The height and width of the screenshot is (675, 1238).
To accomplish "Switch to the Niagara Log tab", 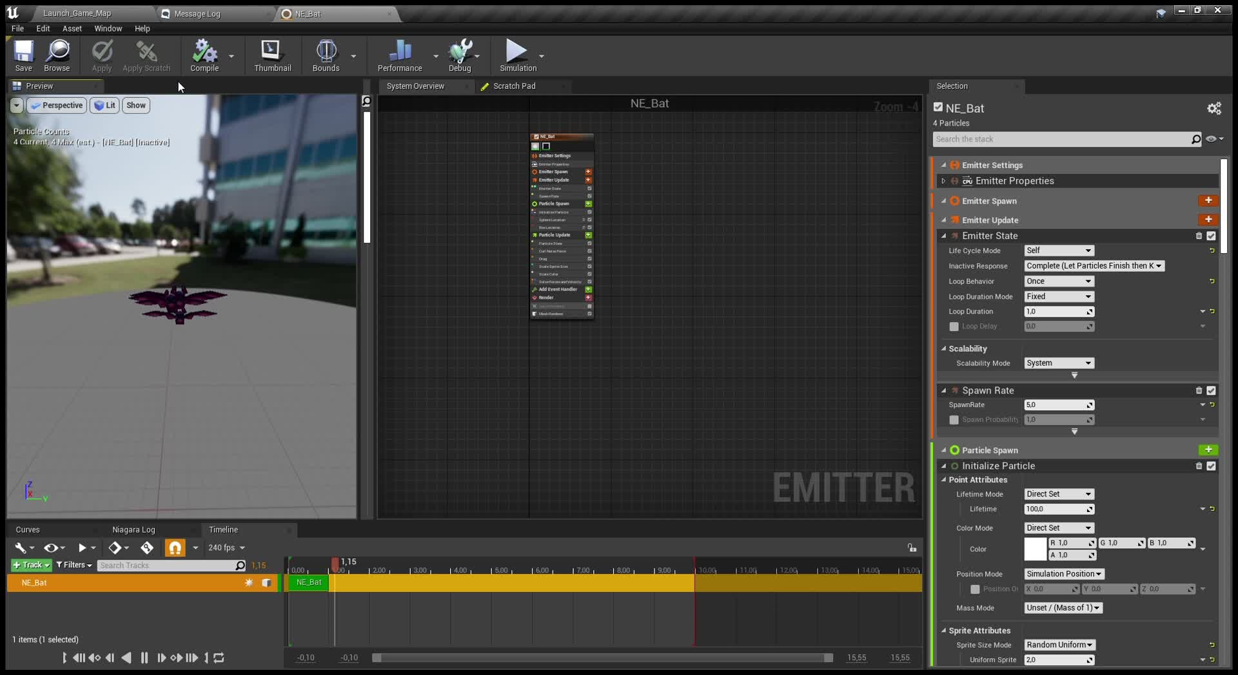I will (133, 529).
